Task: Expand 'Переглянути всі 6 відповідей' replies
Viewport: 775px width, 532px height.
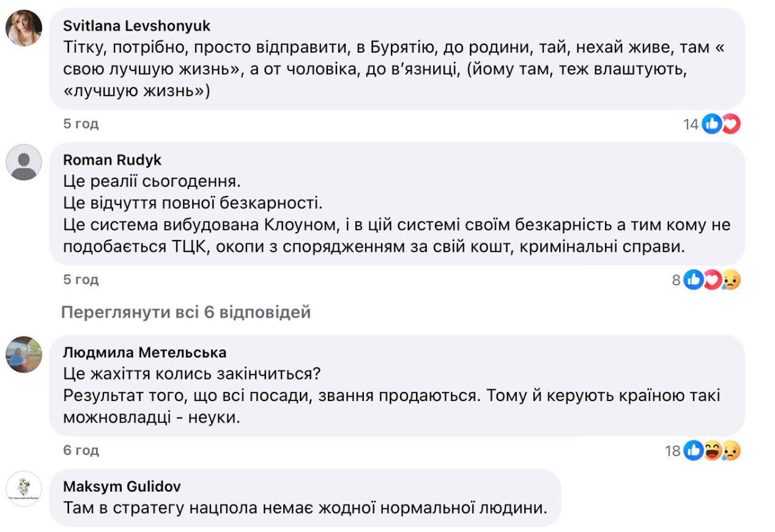Action: (186, 312)
